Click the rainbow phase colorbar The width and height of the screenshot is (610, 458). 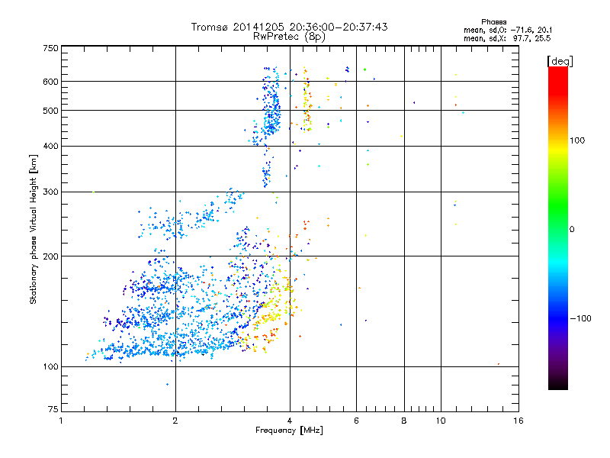[558, 227]
